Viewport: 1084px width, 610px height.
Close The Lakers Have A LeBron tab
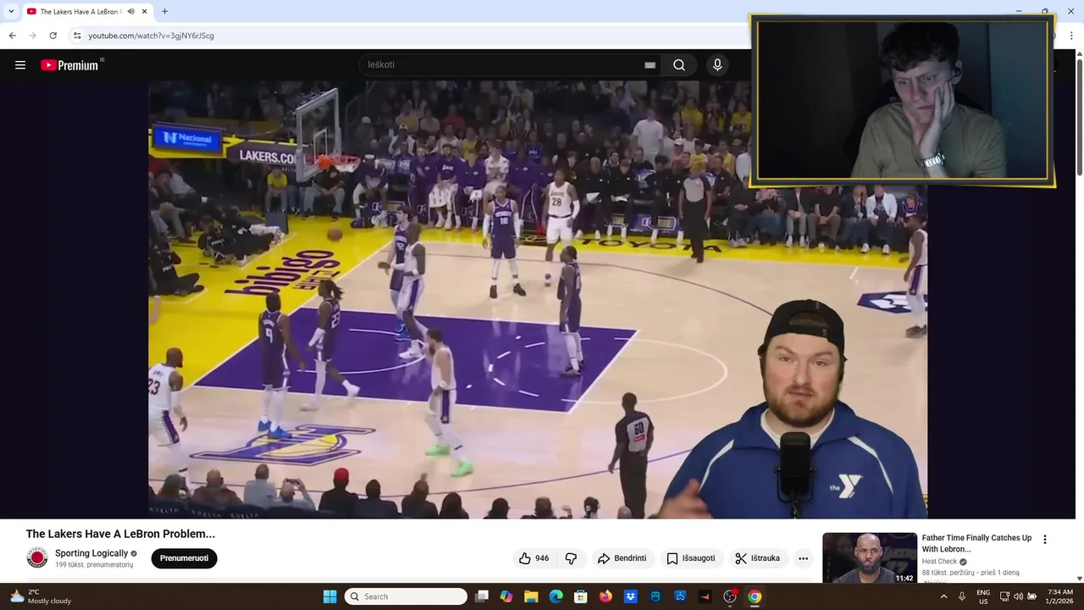click(x=145, y=12)
